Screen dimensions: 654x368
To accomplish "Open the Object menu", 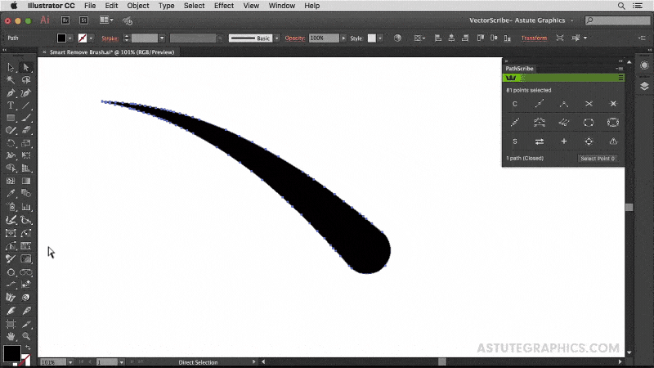I will [x=137, y=6].
